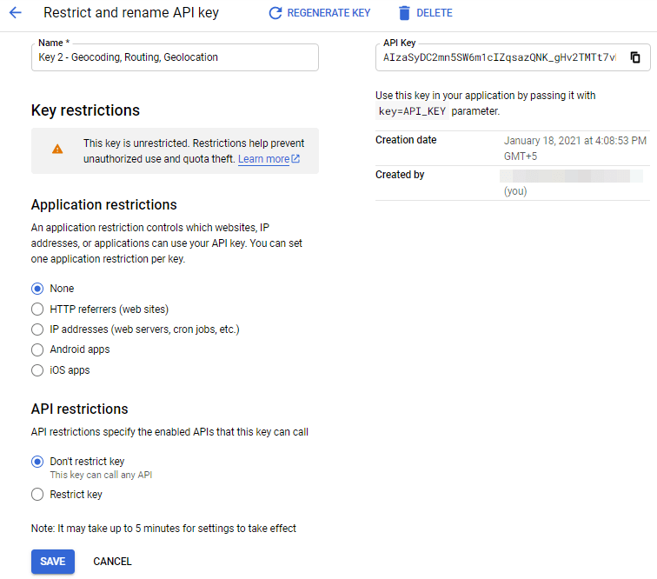Select HTTP referrers (web sites) restriction
This screenshot has height=579, width=657.
click(37, 309)
